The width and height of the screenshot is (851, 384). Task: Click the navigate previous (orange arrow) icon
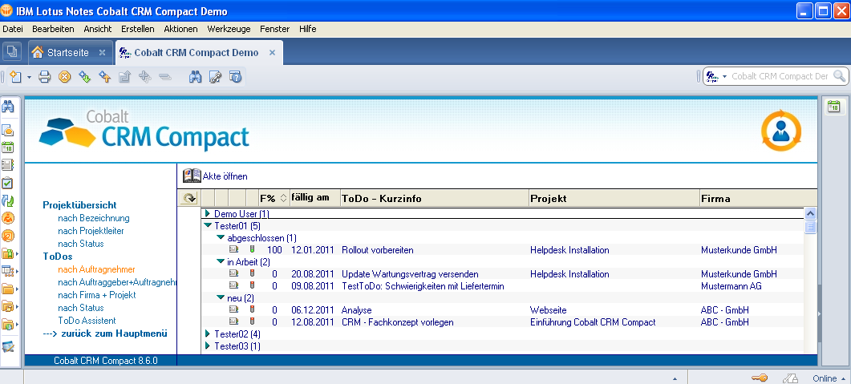coord(105,77)
